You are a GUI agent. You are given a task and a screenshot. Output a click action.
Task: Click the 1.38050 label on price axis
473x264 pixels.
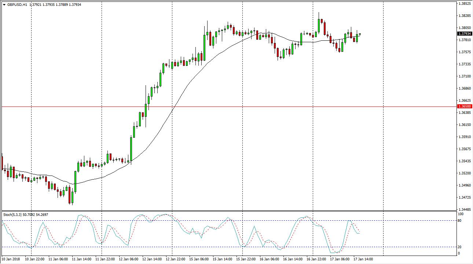pos(464,28)
